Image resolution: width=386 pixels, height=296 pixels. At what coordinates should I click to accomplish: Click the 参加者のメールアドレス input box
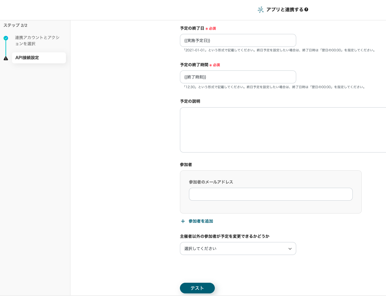270,194
